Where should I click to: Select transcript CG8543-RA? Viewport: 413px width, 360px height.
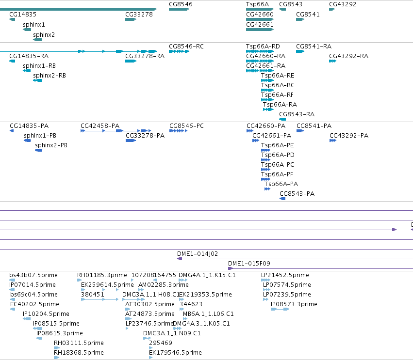point(282,119)
